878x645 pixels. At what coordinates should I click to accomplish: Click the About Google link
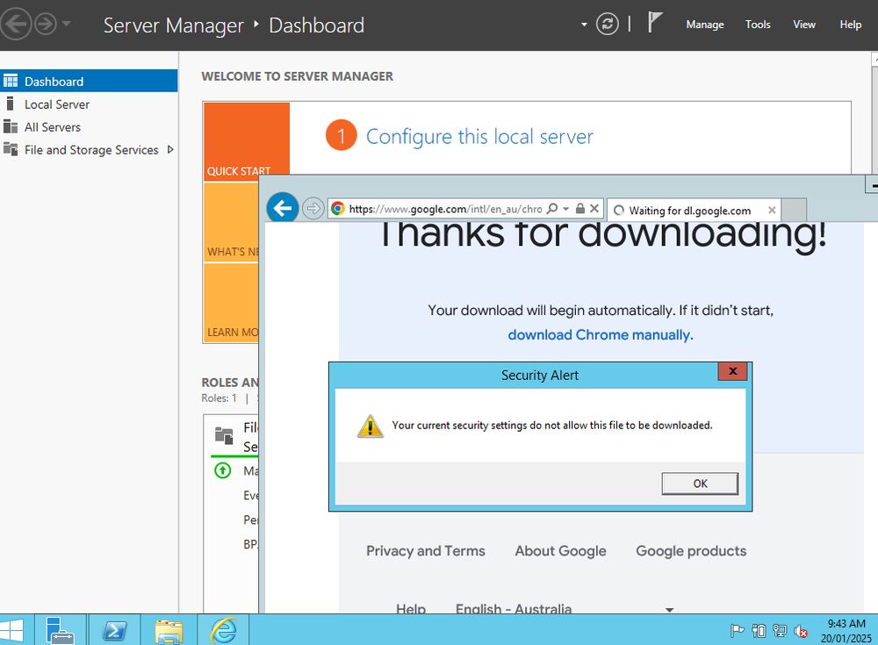(560, 551)
